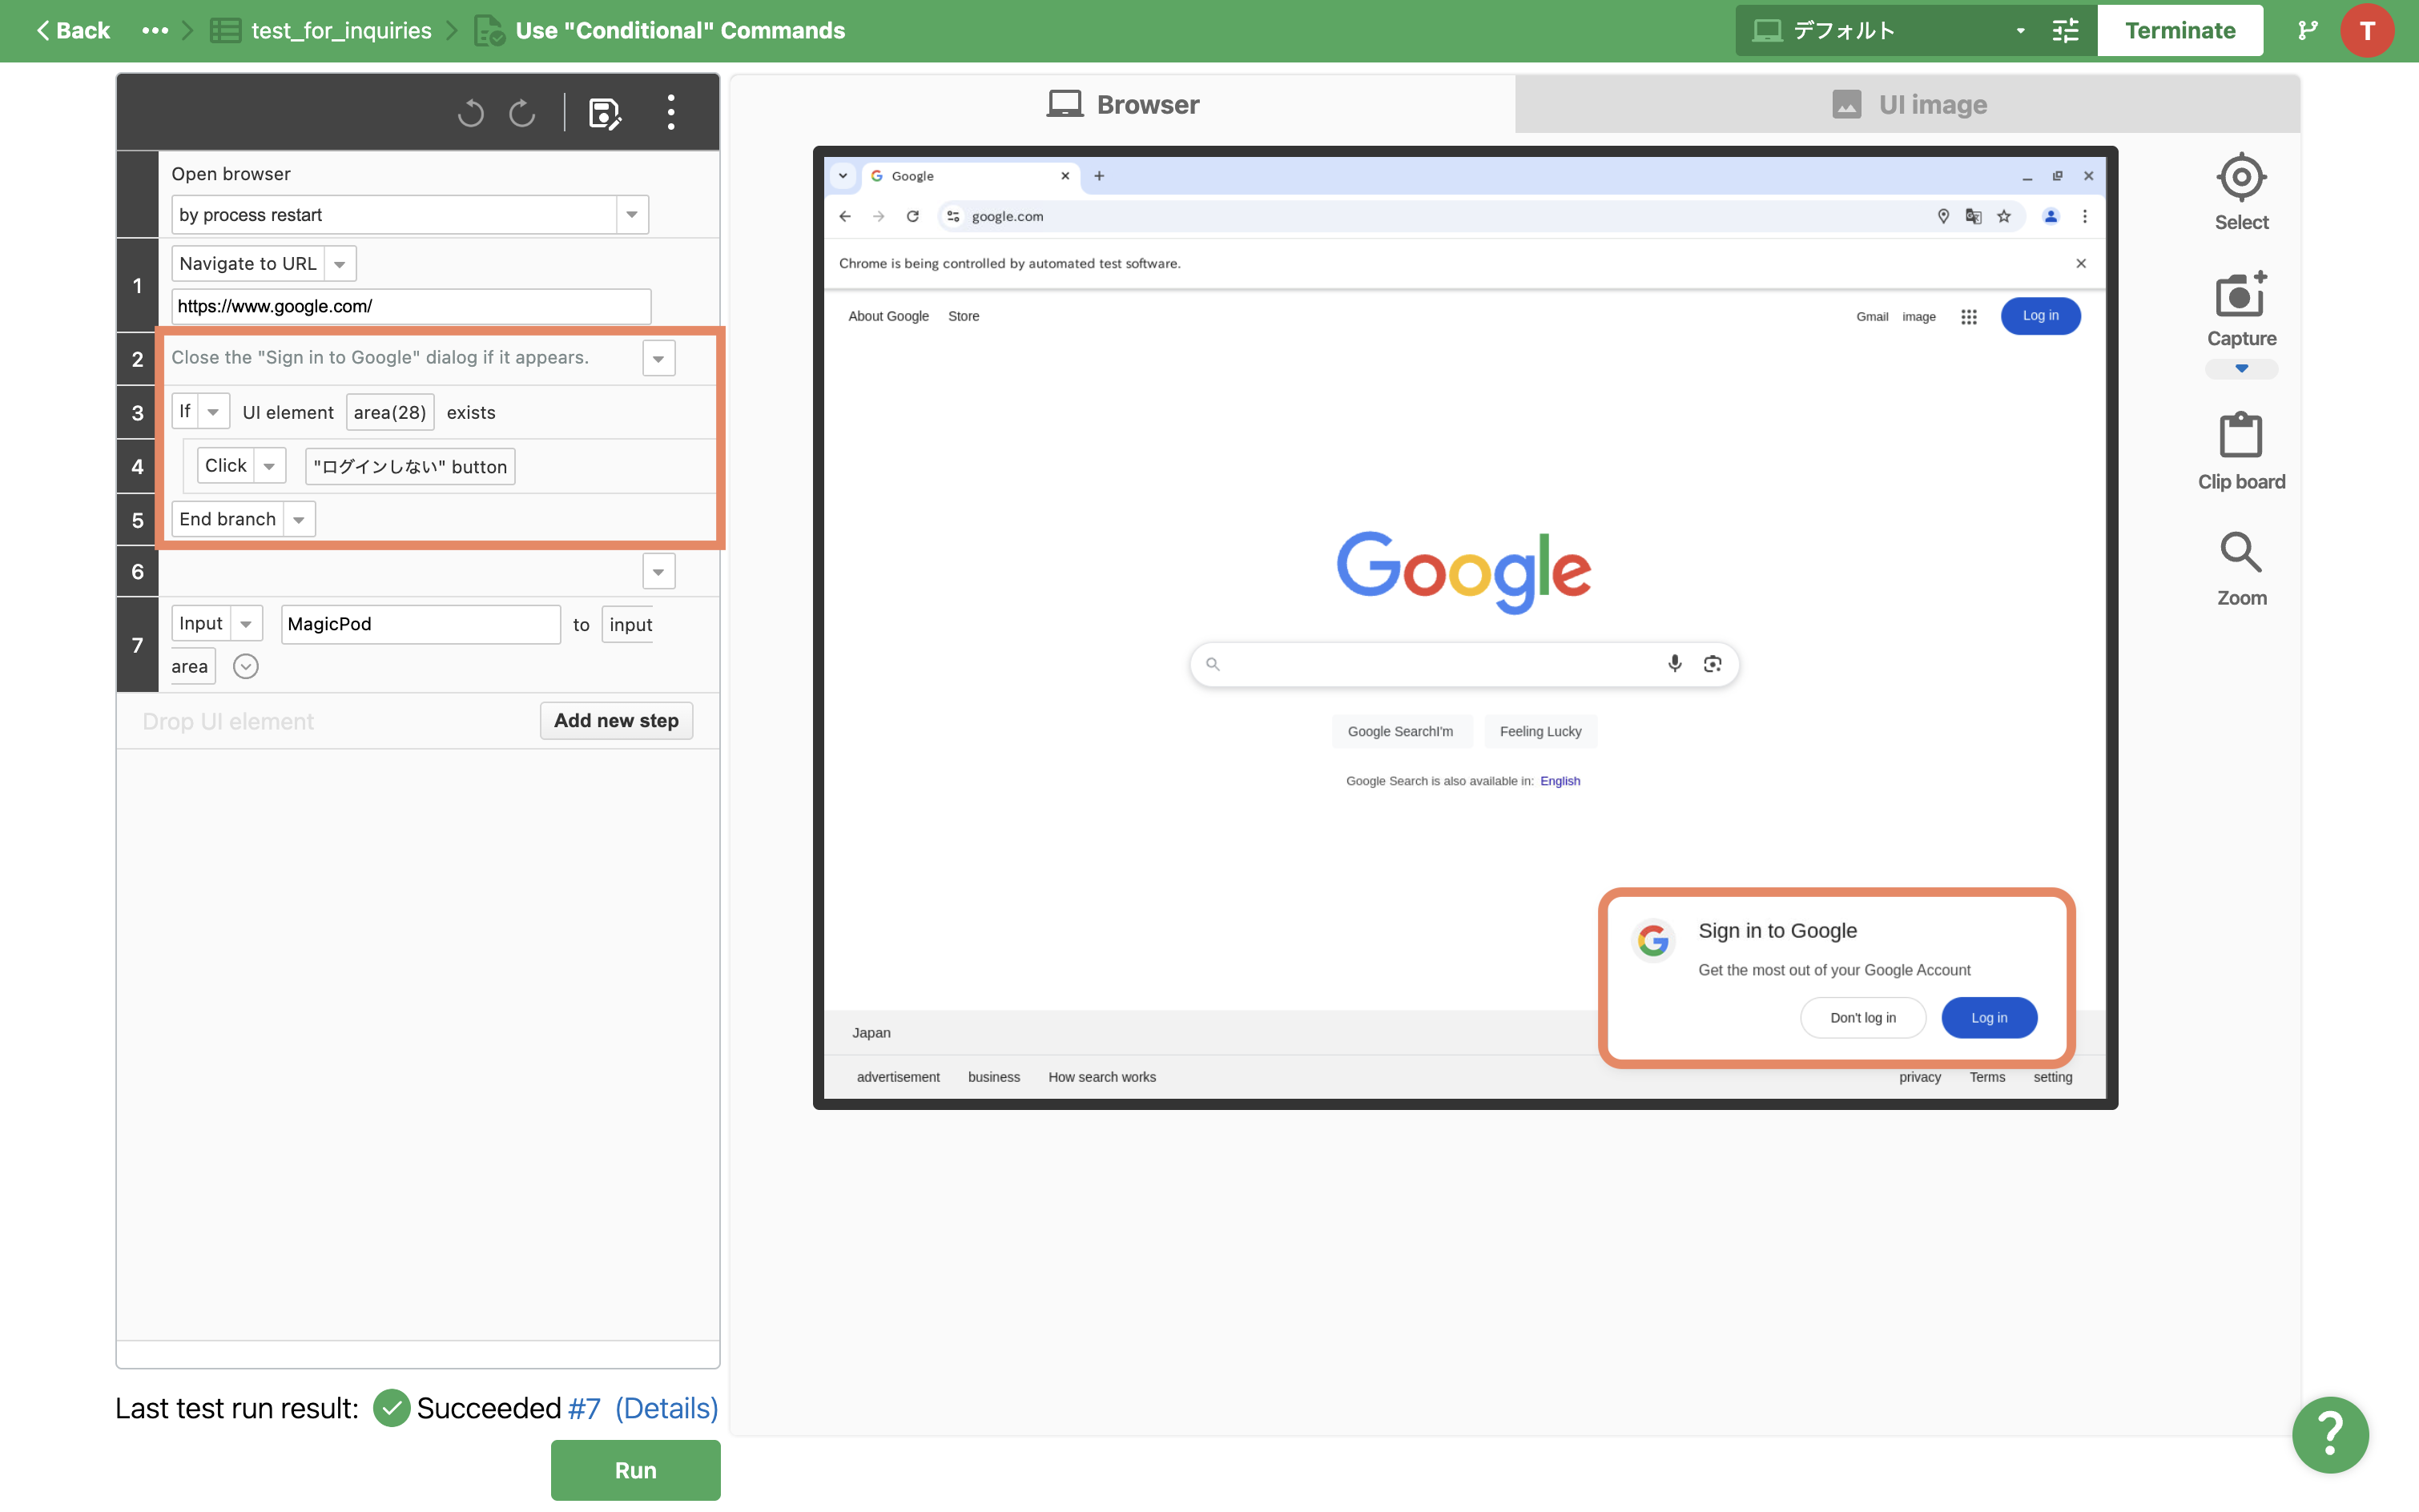
Task: Click Don't log in in the dialog
Action: point(1862,1017)
